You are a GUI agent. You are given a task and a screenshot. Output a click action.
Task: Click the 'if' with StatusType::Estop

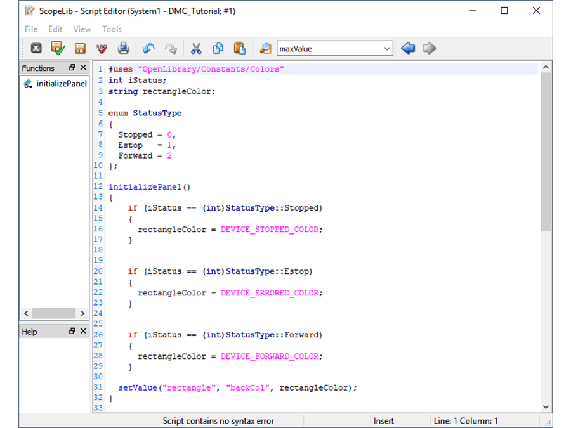click(x=133, y=271)
